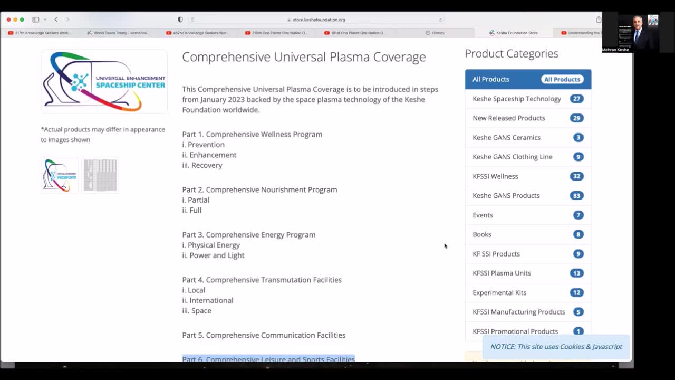The image size is (675, 380).
Task: Click the Comprehensive Universal Plasma Coverage heading
Action: point(304,57)
